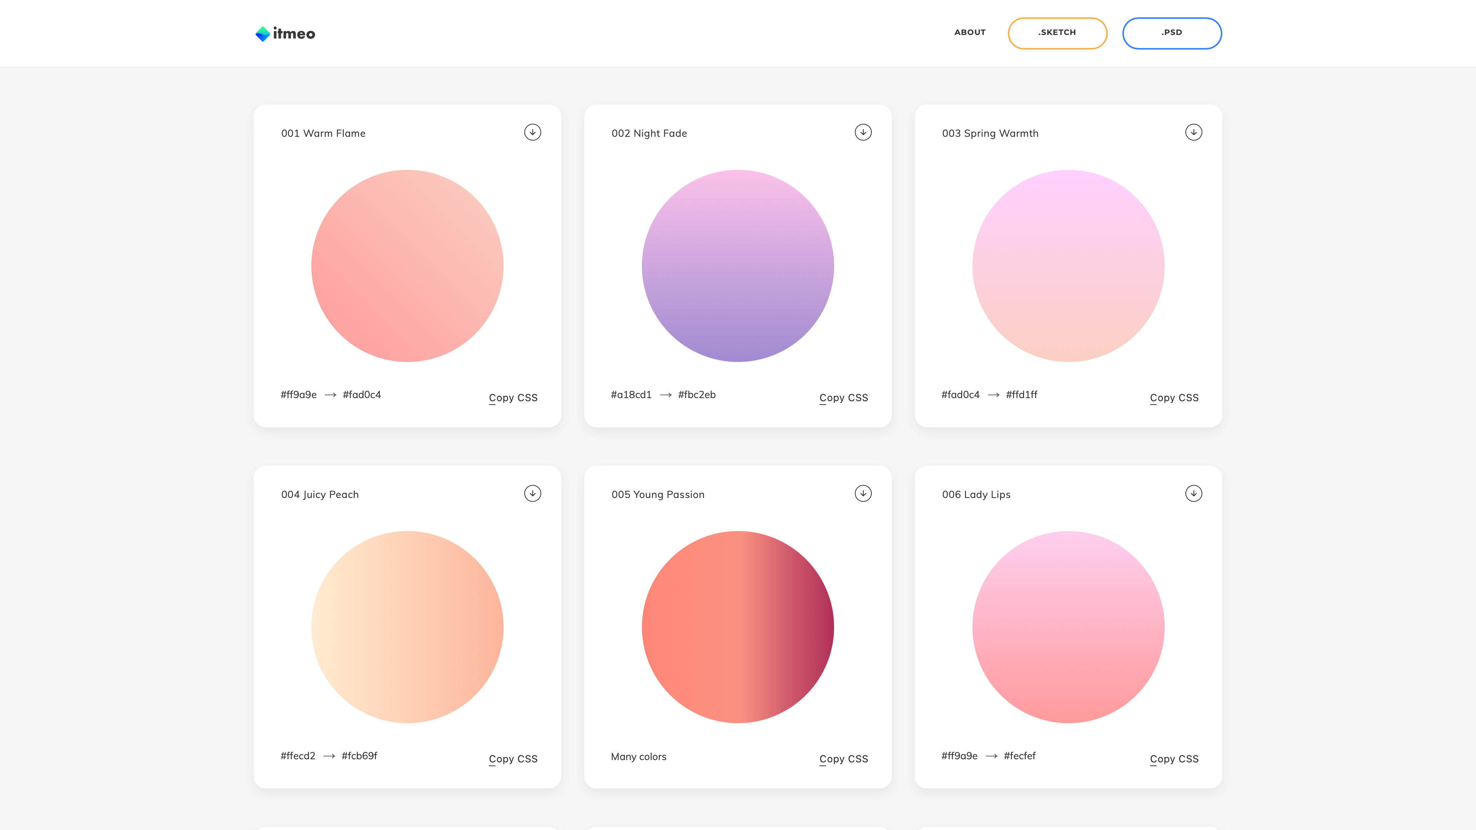Click the #a18cd1 hex color code
Screen dimensions: 1476x830
coord(631,395)
